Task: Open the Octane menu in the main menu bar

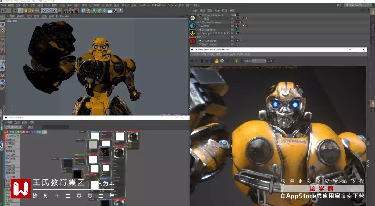Action: 172,5
